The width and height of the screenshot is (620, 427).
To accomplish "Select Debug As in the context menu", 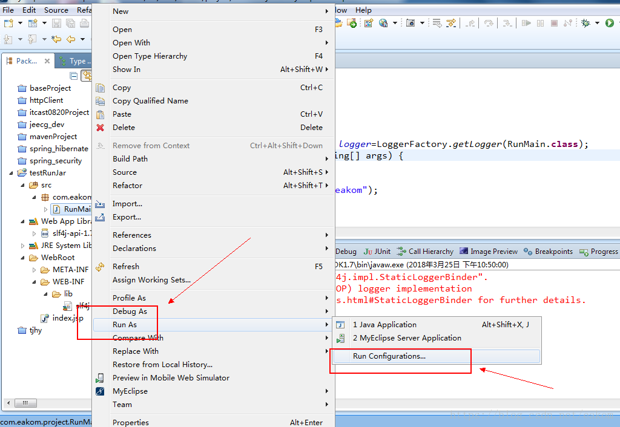I will (213, 311).
